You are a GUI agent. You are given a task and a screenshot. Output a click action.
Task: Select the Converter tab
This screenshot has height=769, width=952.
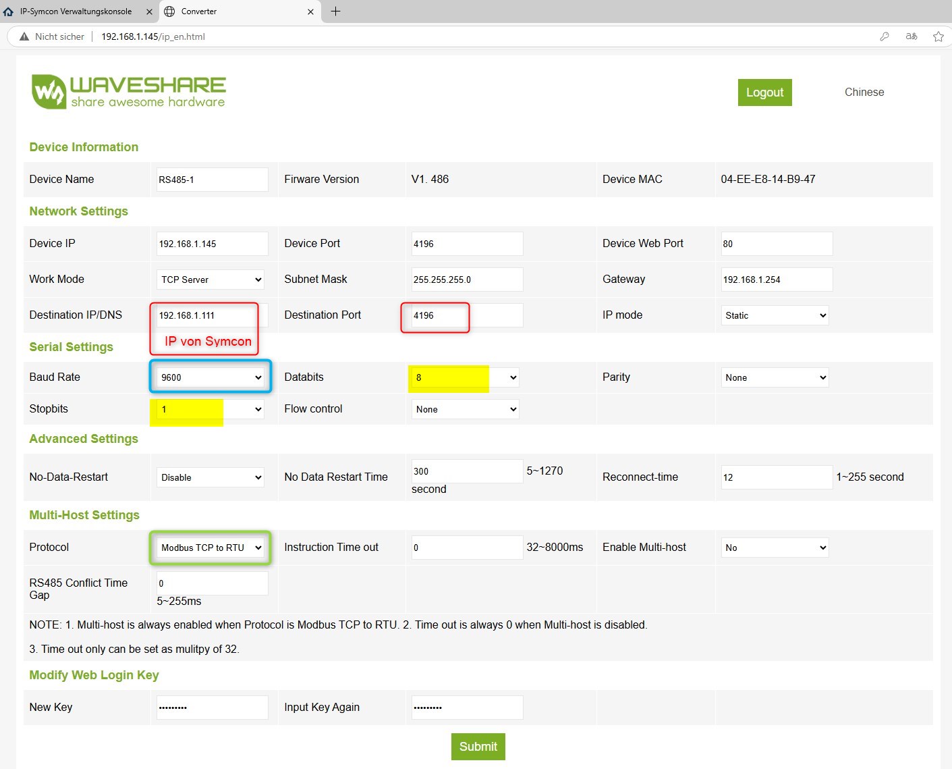[x=229, y=11]
